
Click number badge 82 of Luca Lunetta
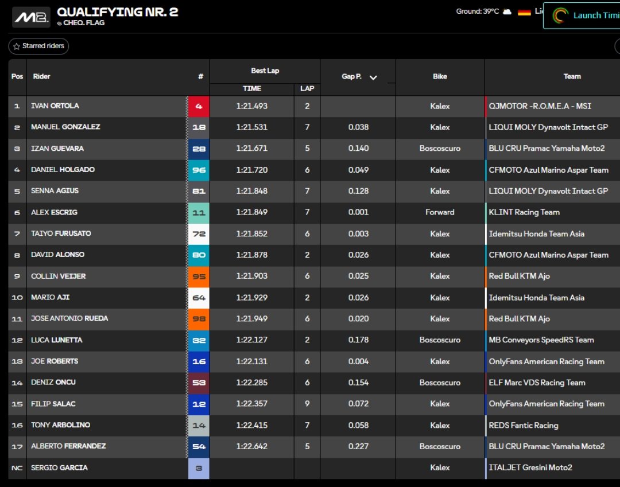click(199, 340)
